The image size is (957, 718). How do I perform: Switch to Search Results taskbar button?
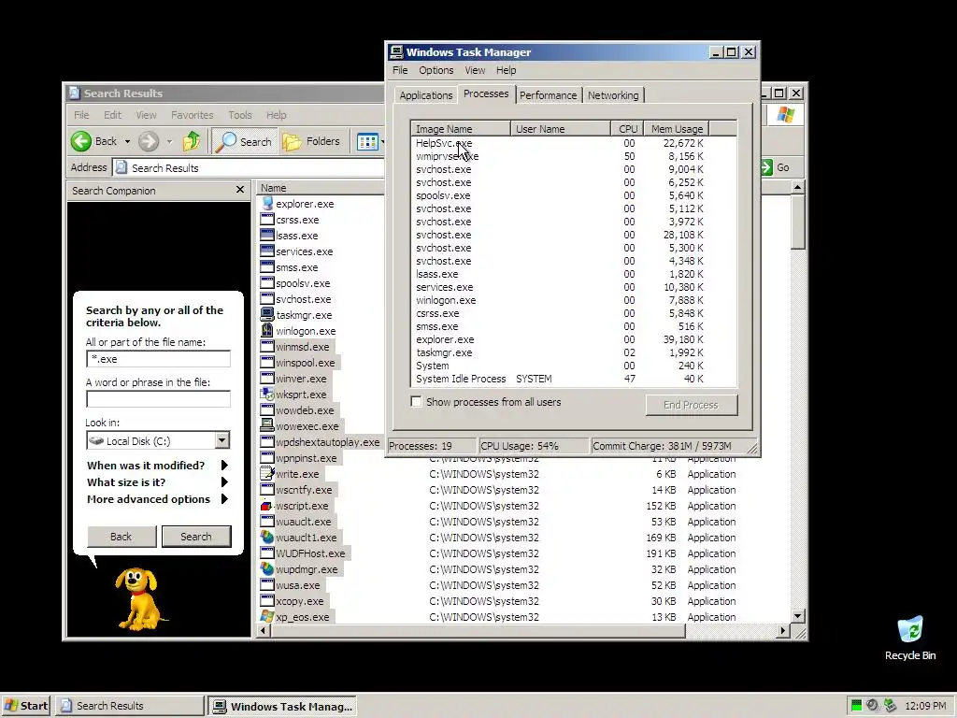click(x=129, y=706)
